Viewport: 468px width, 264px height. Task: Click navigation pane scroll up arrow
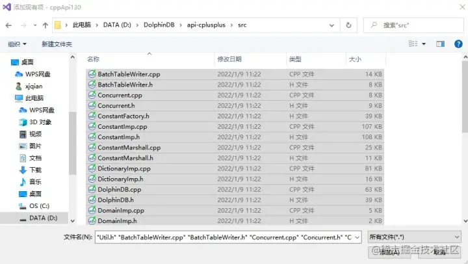click(73, 57)
